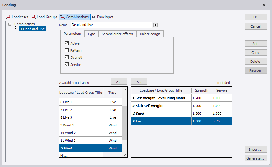Toggle the Strength checkbox
Image resolution: width=272 pixels, height=167 pixels.
67,57
